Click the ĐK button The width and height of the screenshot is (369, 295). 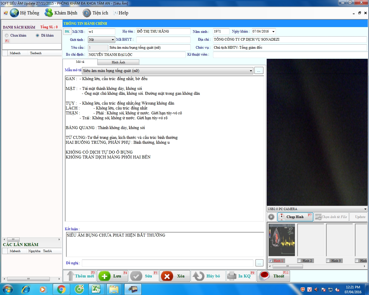point(67,31)
